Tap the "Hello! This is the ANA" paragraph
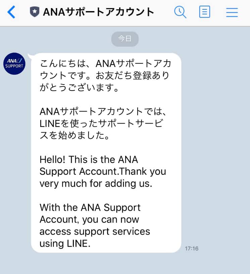The width and height of the screenshot is (250, 274). (103, 171)
